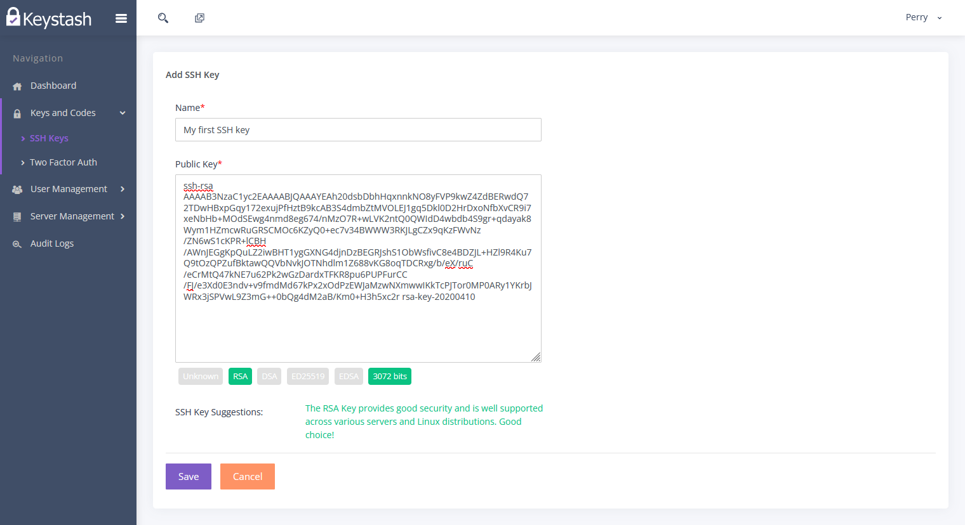Open User Management menu item
965x525 pixels.
(69, 189)
